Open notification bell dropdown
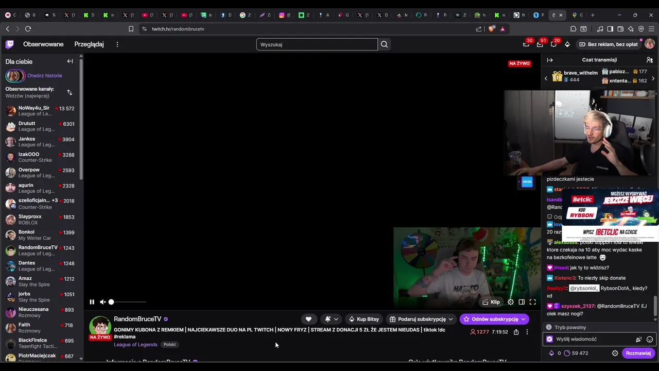659x371 pixels. (x=332, y=319)
